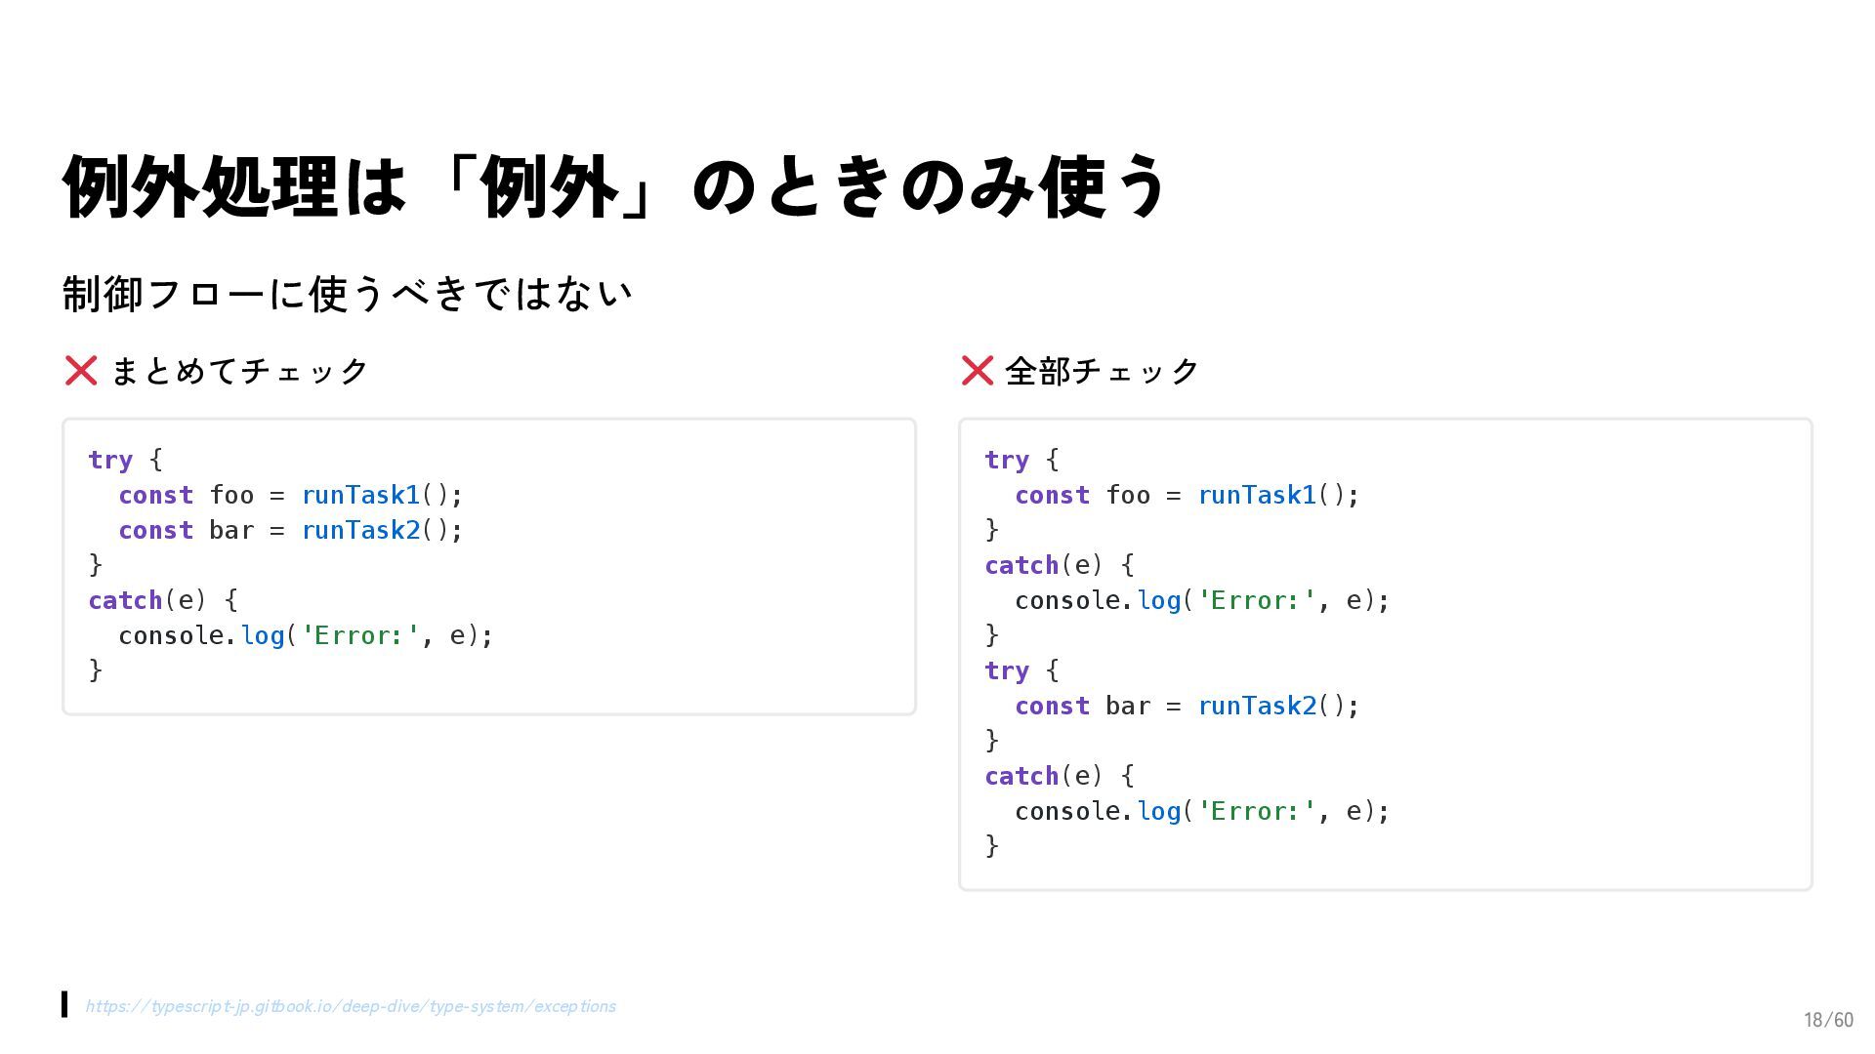This screenshot has width=1875, height=1054.
Task: Open the typescript-jp.gitbook.io exceptions link
Action: (350, 1006)
